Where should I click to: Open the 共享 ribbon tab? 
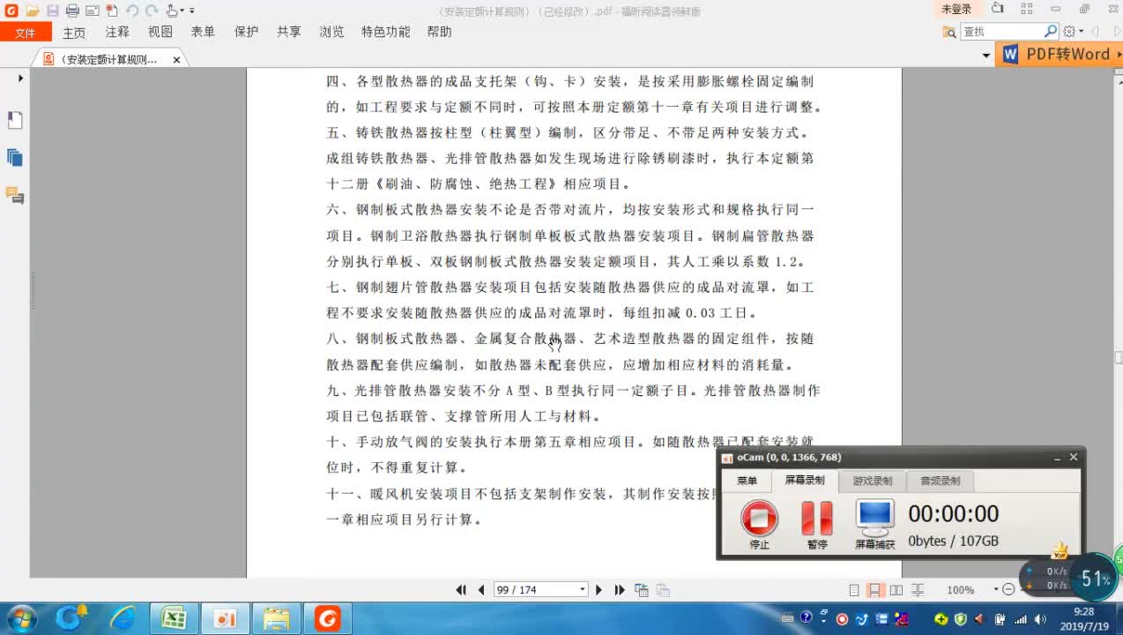point(289,32)
